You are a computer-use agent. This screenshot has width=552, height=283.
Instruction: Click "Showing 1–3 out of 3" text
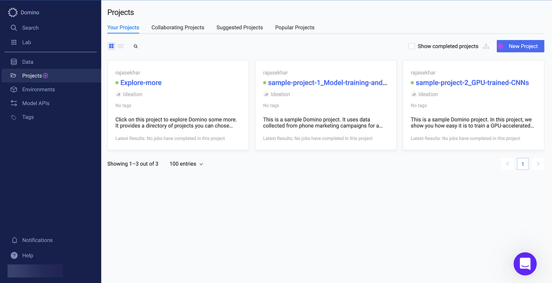pyautogui.click(x=132, y=164)
